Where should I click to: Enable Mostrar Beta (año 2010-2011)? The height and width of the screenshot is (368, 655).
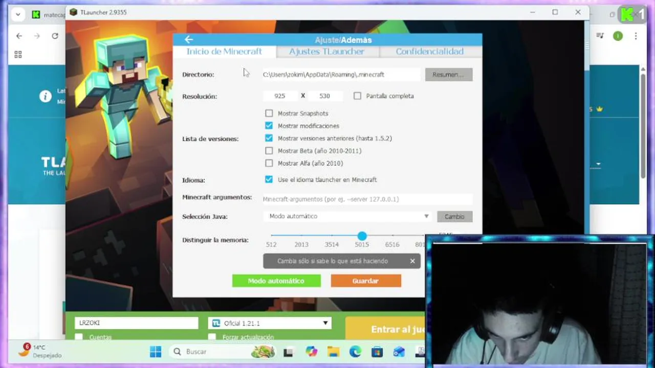coord(269,151)
